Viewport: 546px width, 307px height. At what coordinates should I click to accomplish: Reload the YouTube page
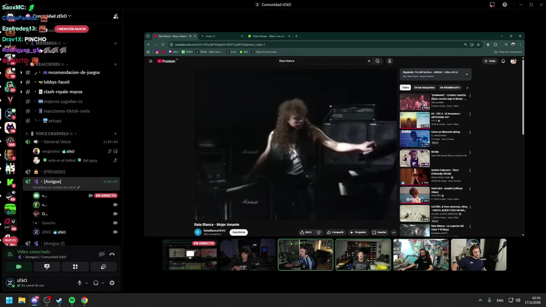[163, 44]
